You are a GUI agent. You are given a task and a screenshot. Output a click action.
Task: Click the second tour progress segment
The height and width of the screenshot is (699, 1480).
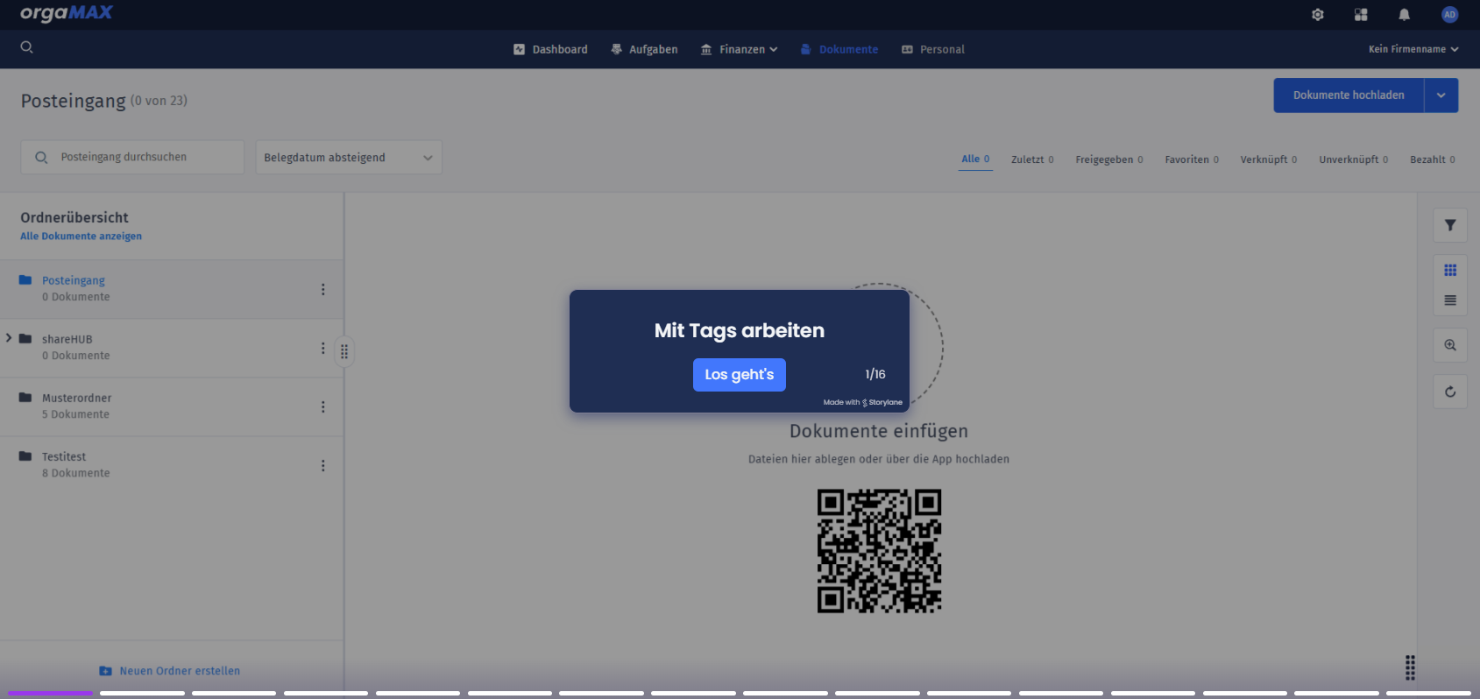pyautogui.click(x=142, y=693)
